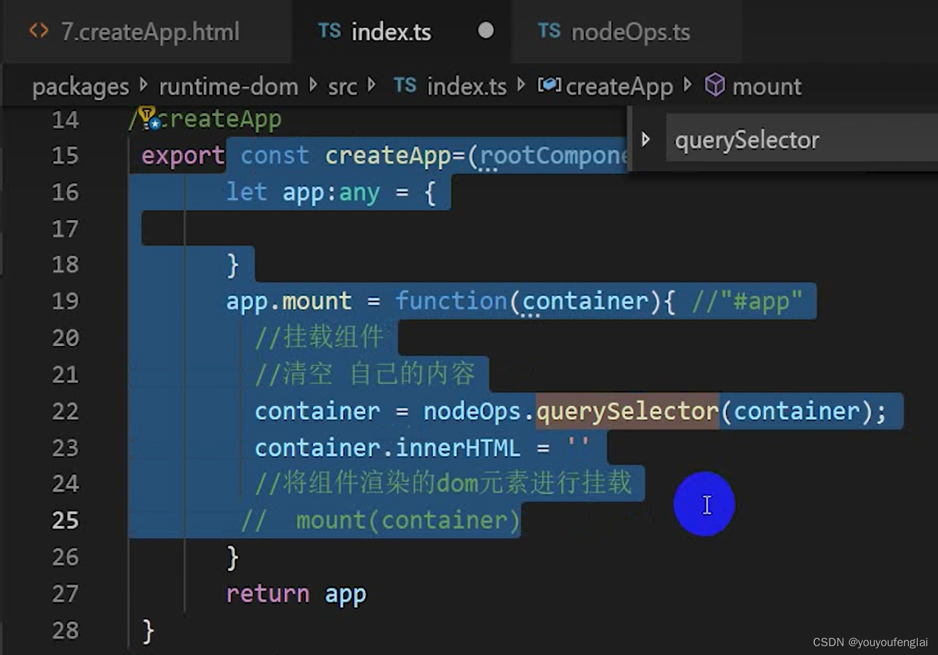Click line number 28 in the gutter
The image size is (938, 655).
tap(66, 630)
